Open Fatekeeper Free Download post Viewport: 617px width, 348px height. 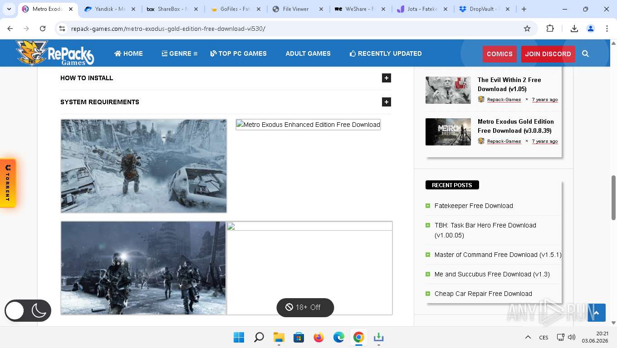click(x=474, y=206)
